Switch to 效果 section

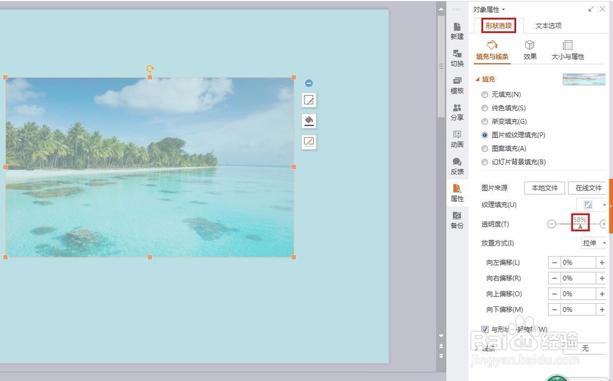point(530,50)
